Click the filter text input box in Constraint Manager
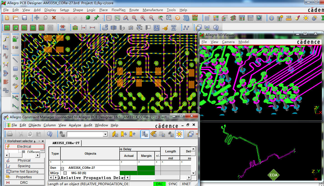This screenshot has width=324, height=186. coord(85,134)
